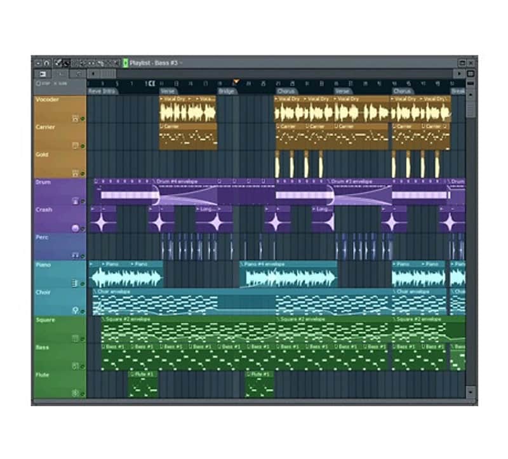Viewport: 508px width, 459px height.
Task: Select the Carrier track name
Action: 45,127
